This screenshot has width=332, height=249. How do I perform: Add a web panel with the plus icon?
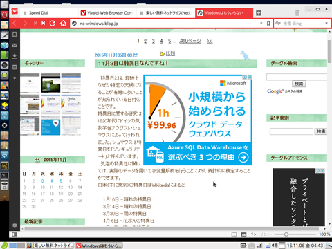coord(15,78)
